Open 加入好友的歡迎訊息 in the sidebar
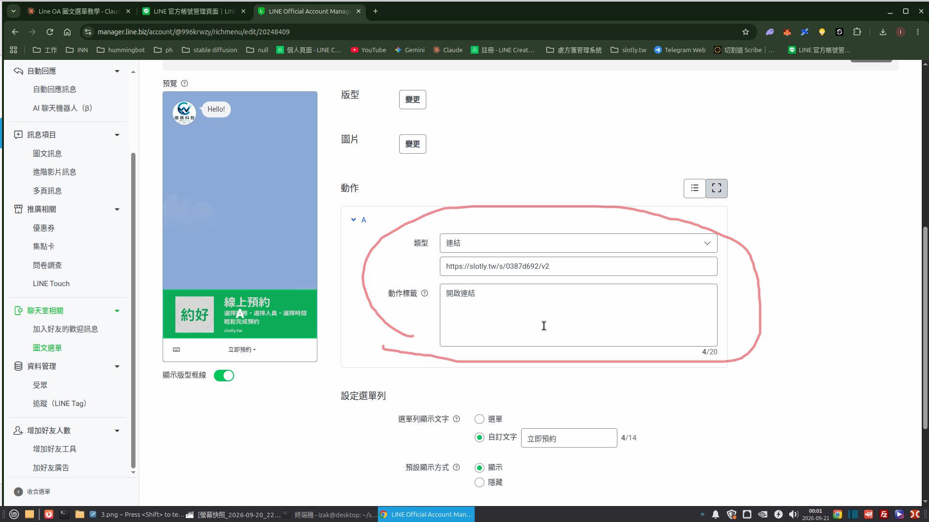 pos(65,329)
